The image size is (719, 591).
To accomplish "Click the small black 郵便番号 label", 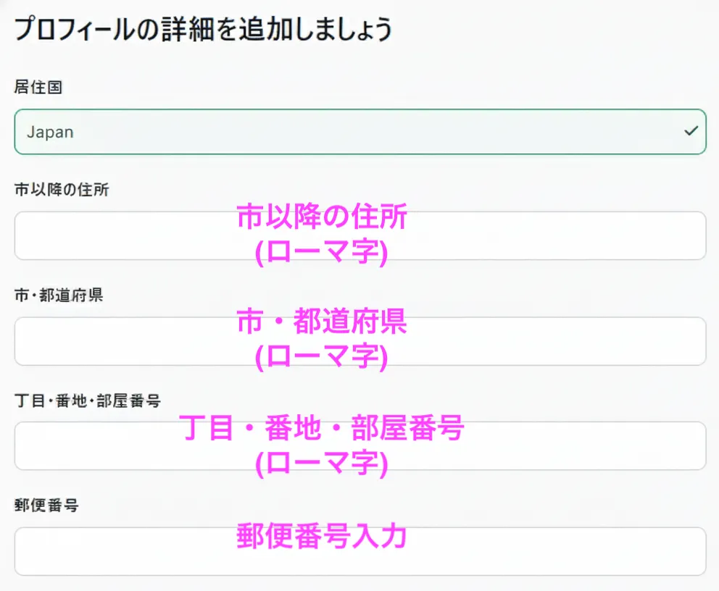I will coord(46,506).
